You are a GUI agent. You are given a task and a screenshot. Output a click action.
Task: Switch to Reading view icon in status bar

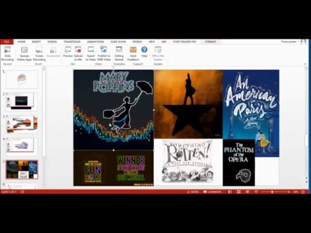[248, 192]
